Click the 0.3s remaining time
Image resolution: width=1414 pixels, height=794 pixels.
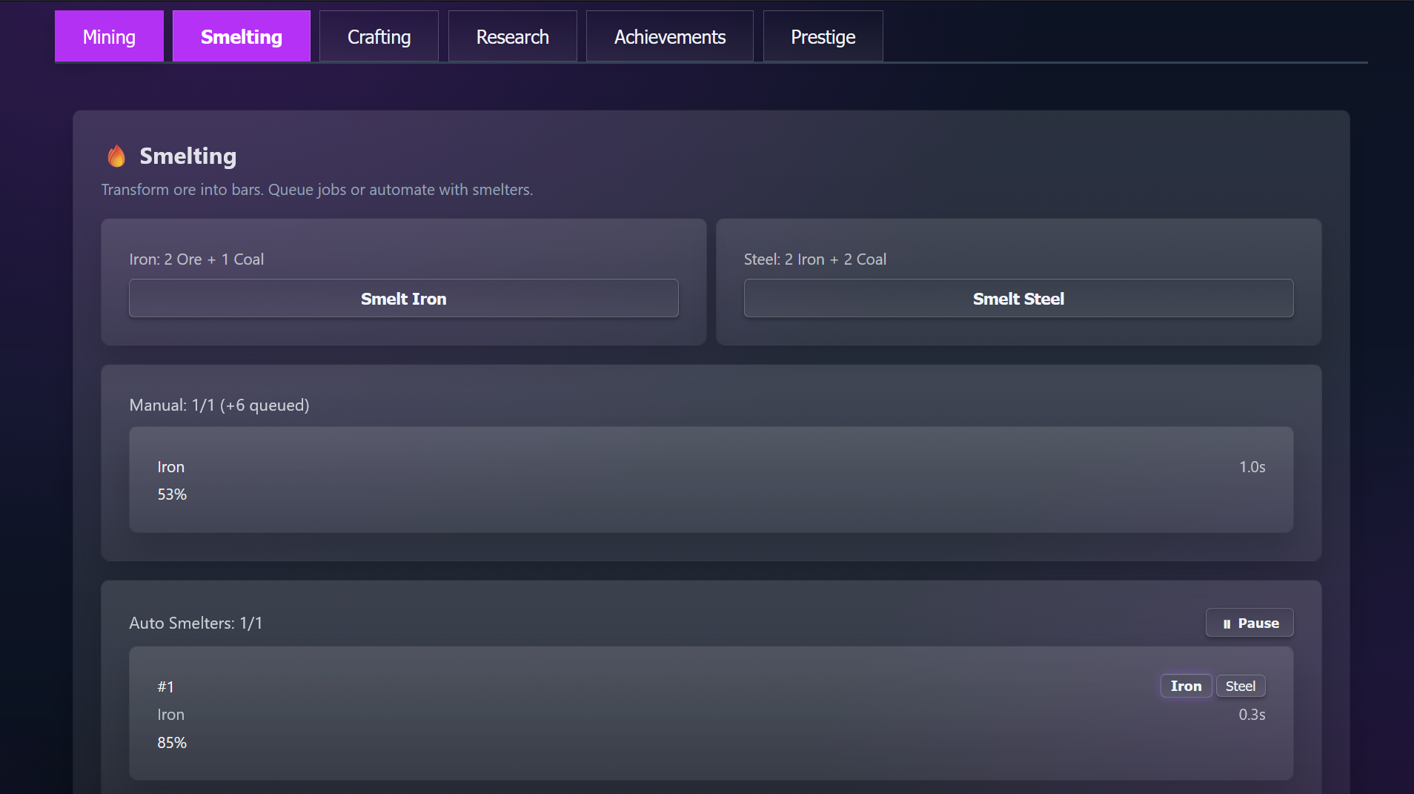pos(1252,715)
